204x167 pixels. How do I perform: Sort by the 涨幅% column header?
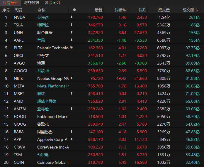(x=120, y=10)
